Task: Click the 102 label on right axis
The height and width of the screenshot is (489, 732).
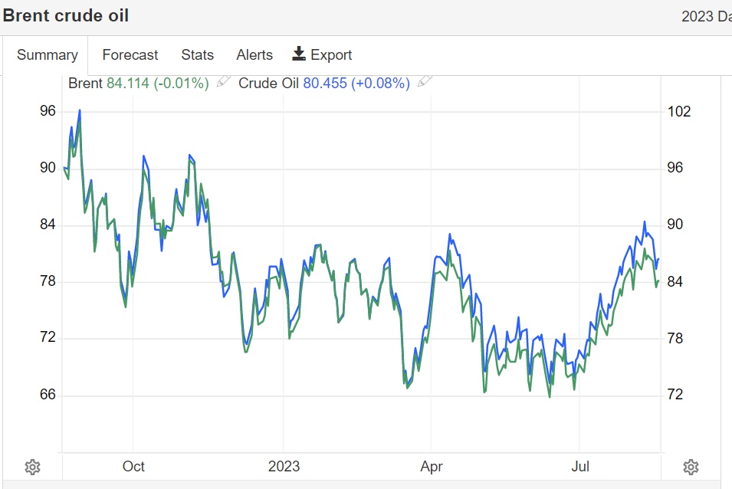Action: coord(679,111)
